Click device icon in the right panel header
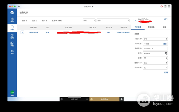 point(135,20)
